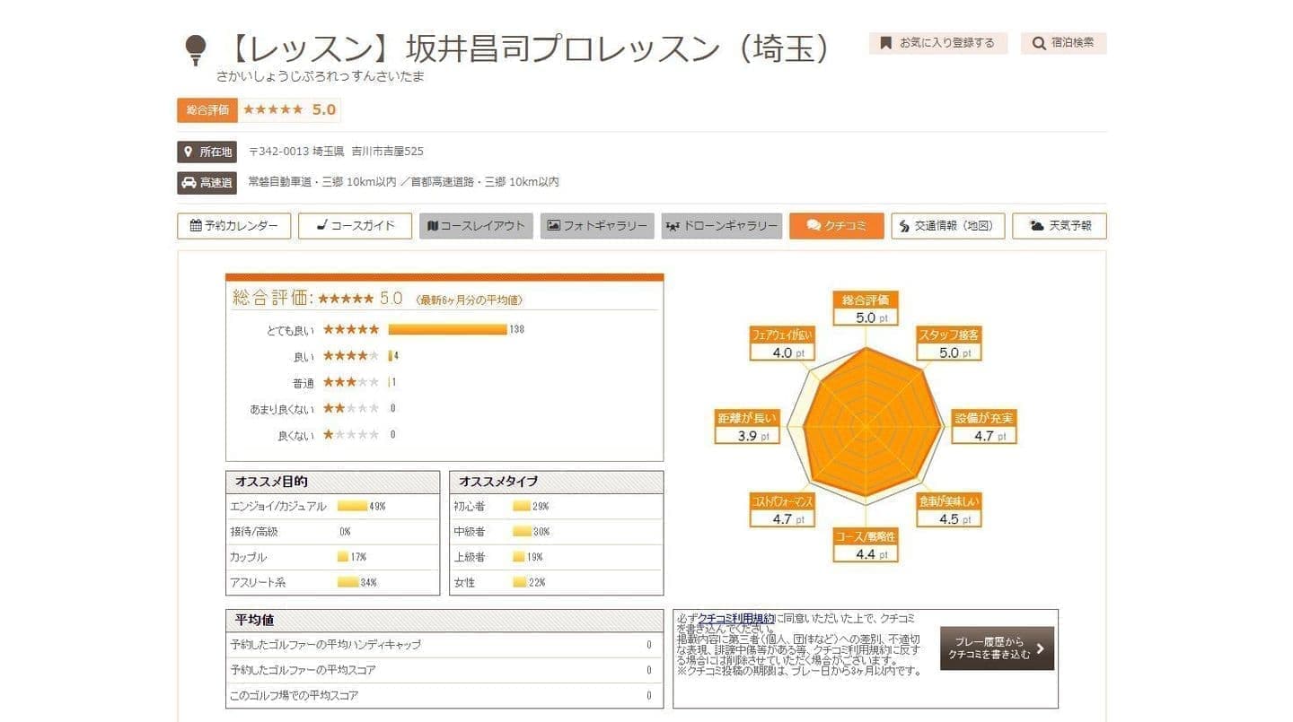Open the コースガイド tab

(x=355, y=226)
